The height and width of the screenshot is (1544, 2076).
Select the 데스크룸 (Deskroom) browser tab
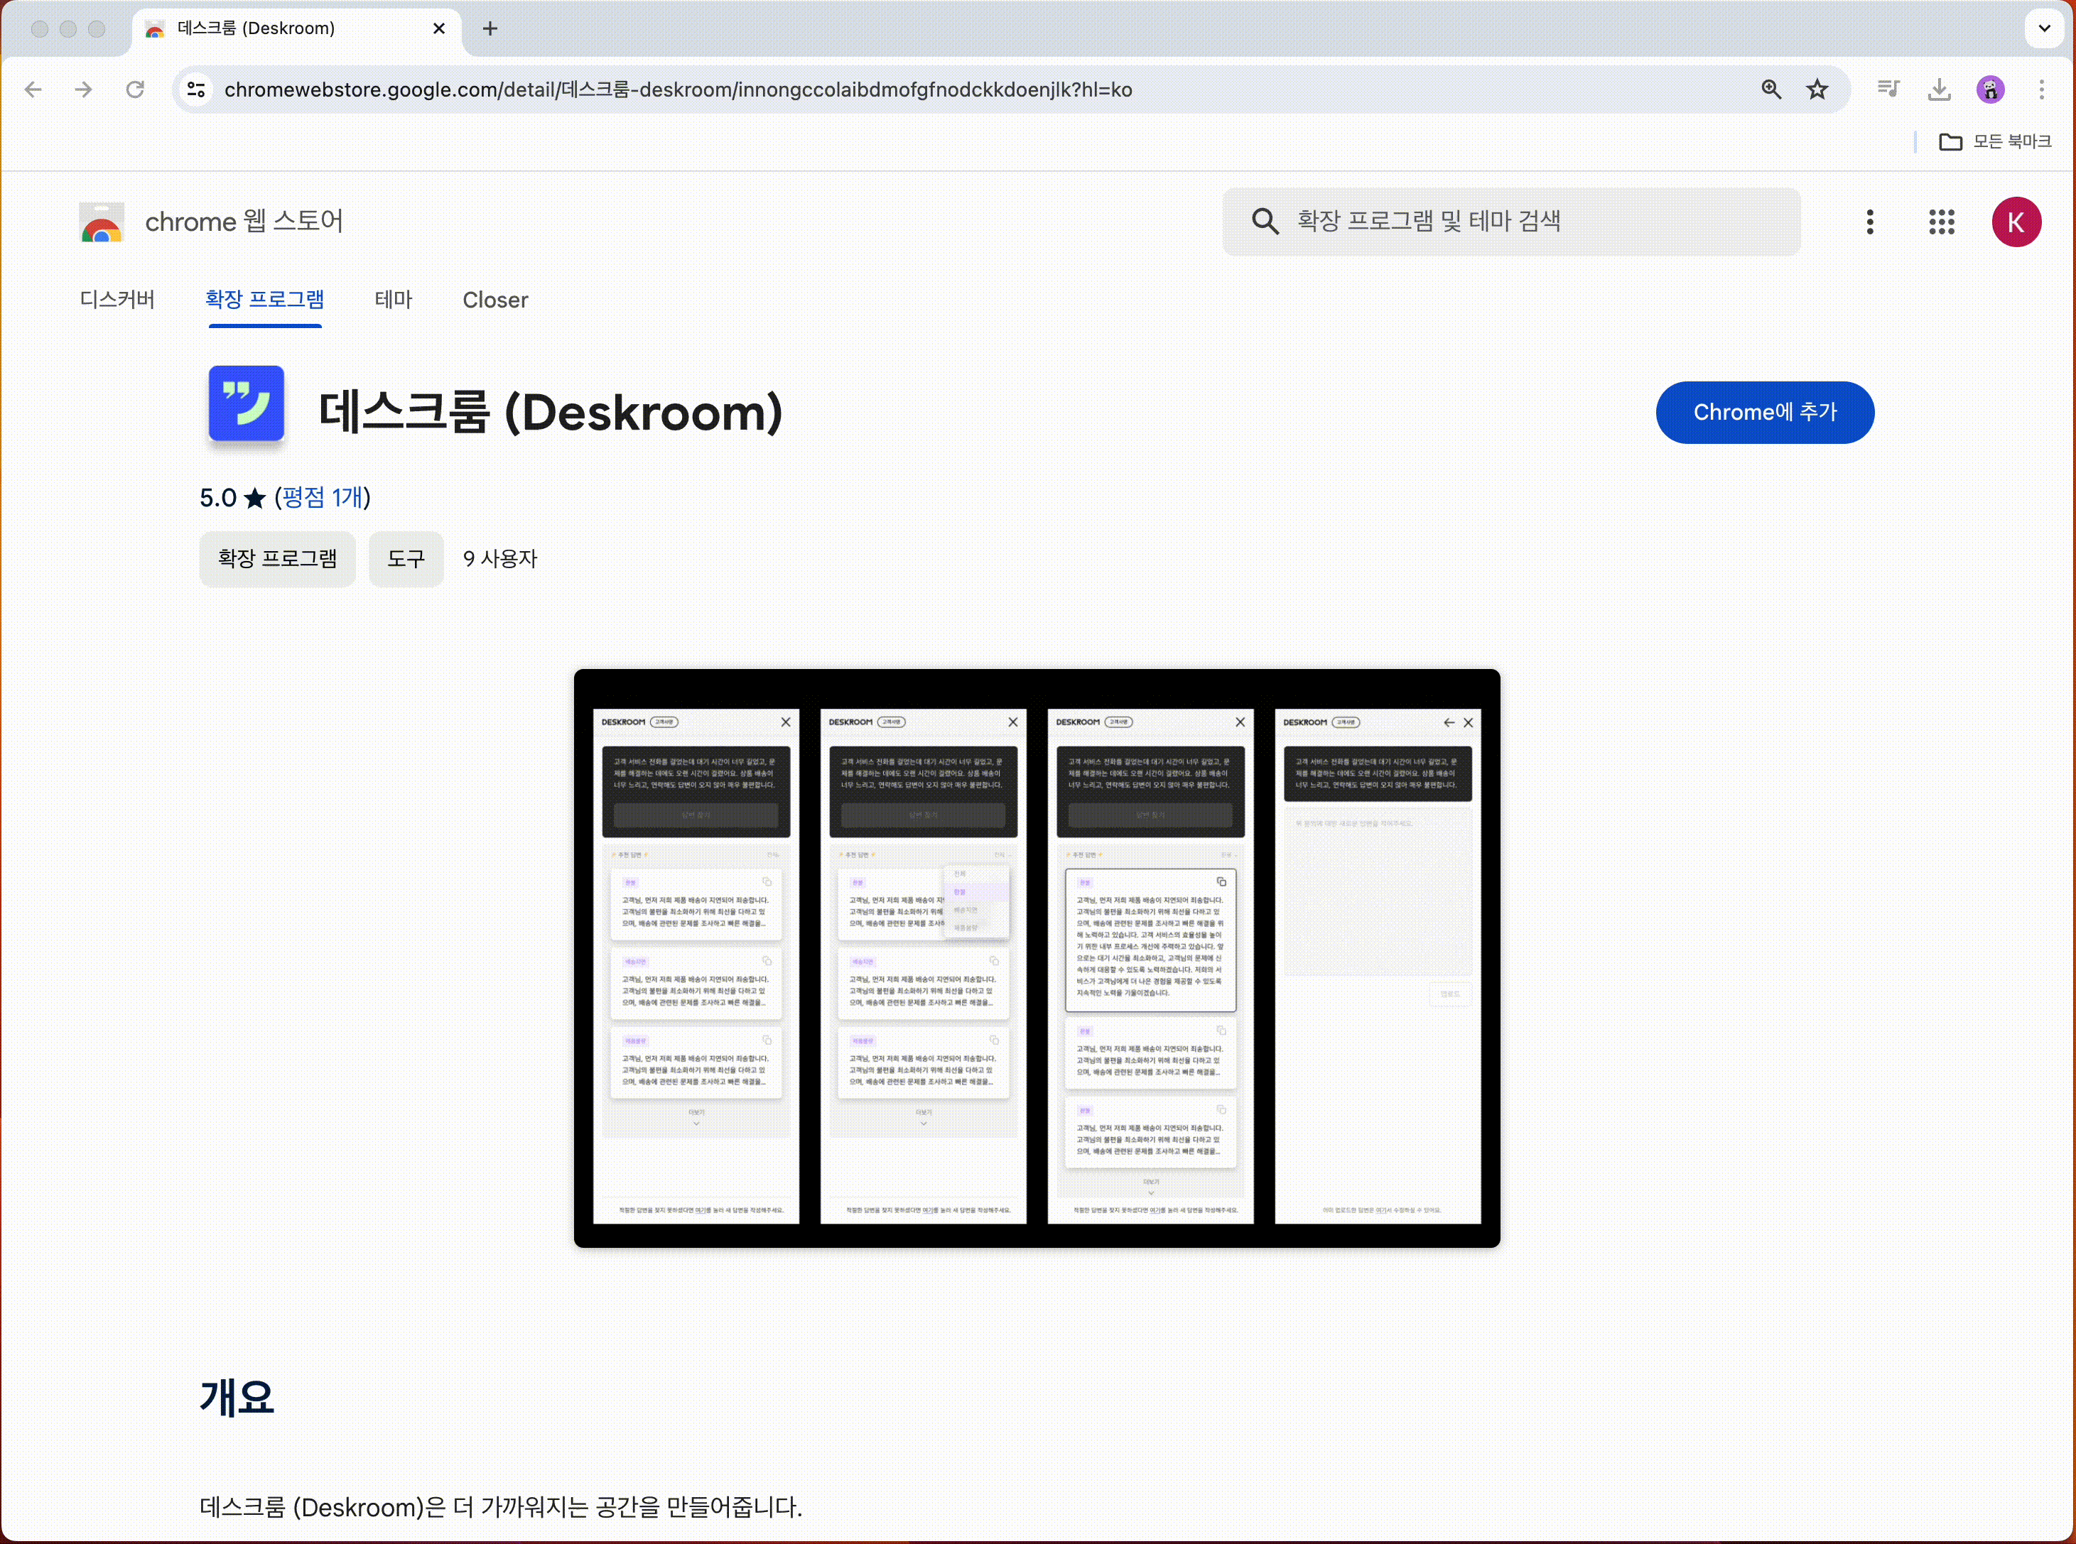coord(296,29)
